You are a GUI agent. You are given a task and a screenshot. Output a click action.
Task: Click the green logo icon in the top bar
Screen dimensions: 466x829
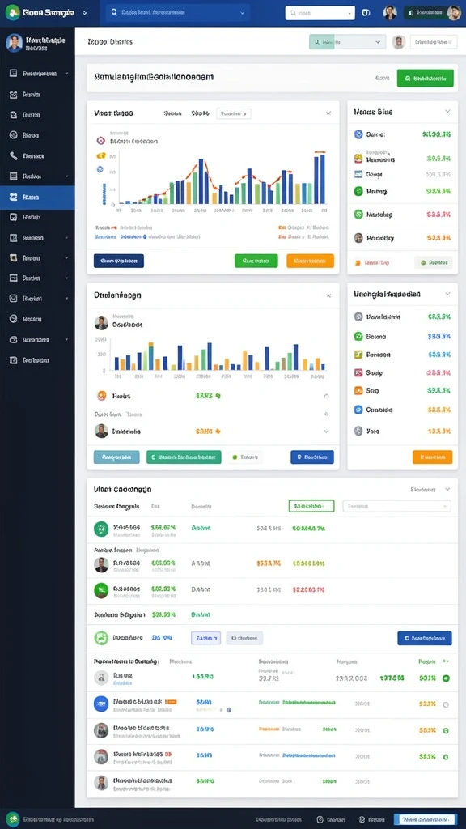click(12, 12)
